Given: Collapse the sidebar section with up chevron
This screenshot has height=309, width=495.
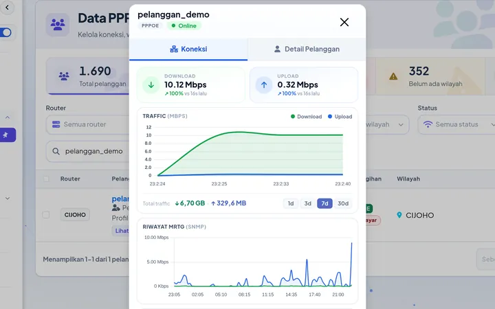Looking at the screenshot, I should pos(8,117).
